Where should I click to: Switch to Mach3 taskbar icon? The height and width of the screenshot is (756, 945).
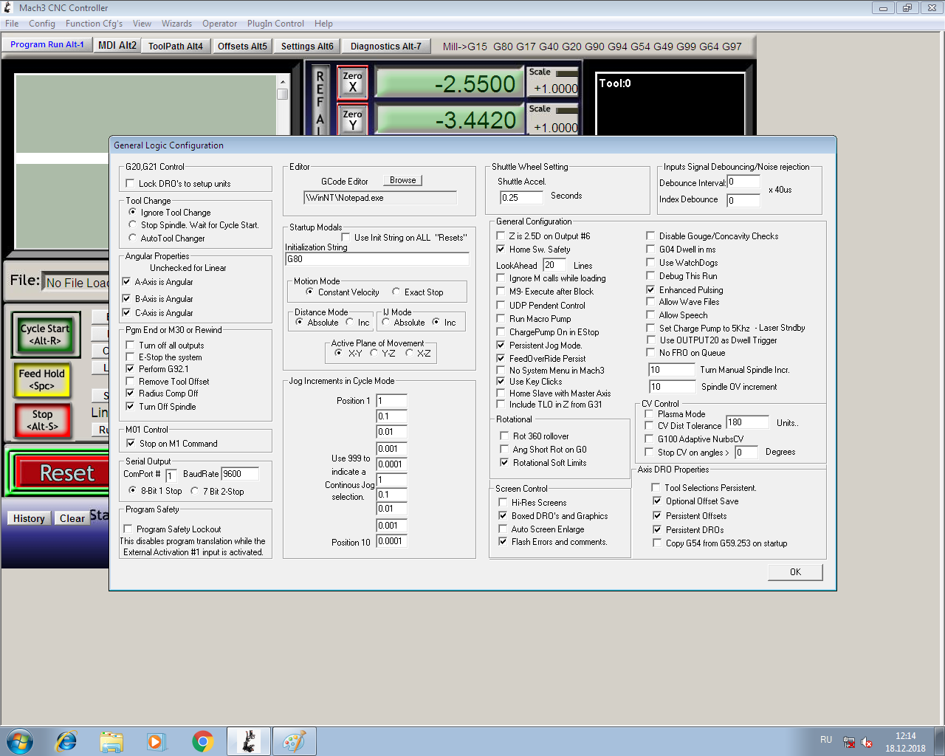click(x=249, y=741)
